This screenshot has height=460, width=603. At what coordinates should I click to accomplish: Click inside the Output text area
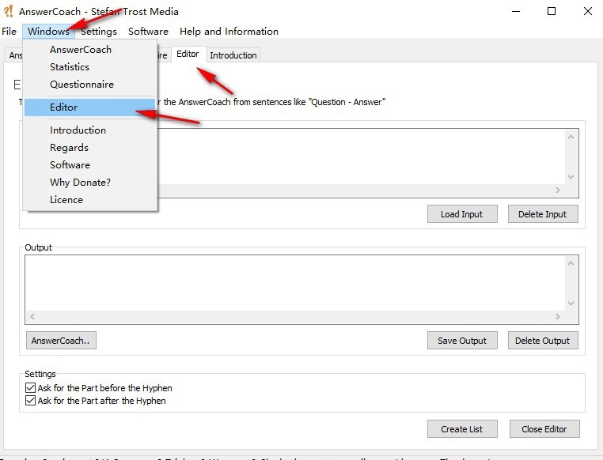click(x=295, y=283)
